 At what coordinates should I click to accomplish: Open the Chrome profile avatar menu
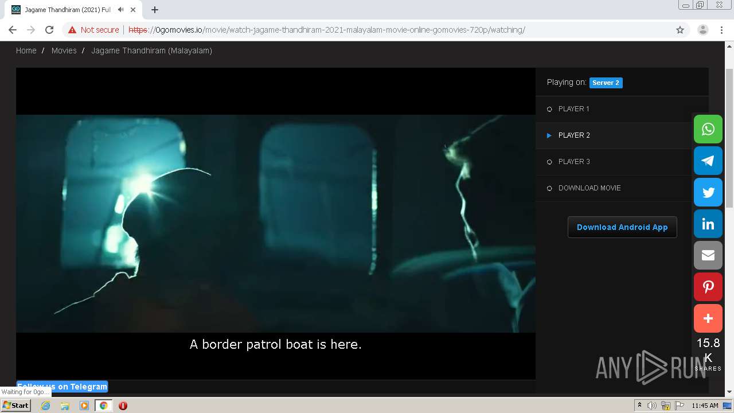[x=702, y=30]
